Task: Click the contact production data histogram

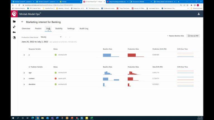Action: [133, 79]
